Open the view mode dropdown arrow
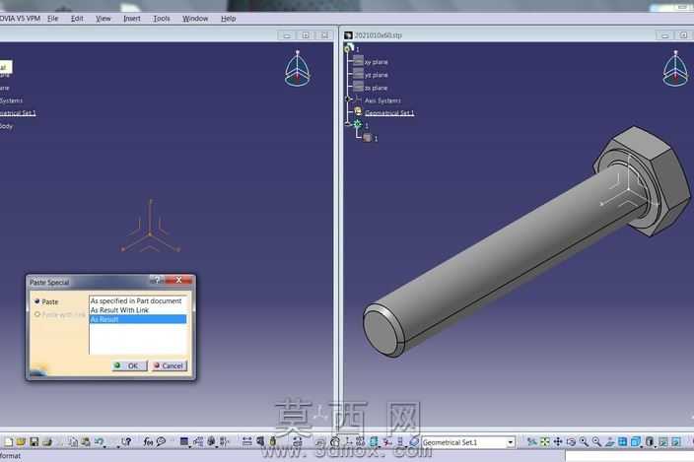 pyautogui.click(x=655, y=445)
